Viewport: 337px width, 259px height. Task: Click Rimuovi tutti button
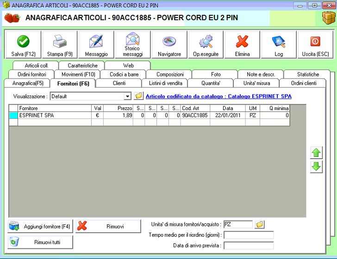pyautogui.click(x=40, y=242)
